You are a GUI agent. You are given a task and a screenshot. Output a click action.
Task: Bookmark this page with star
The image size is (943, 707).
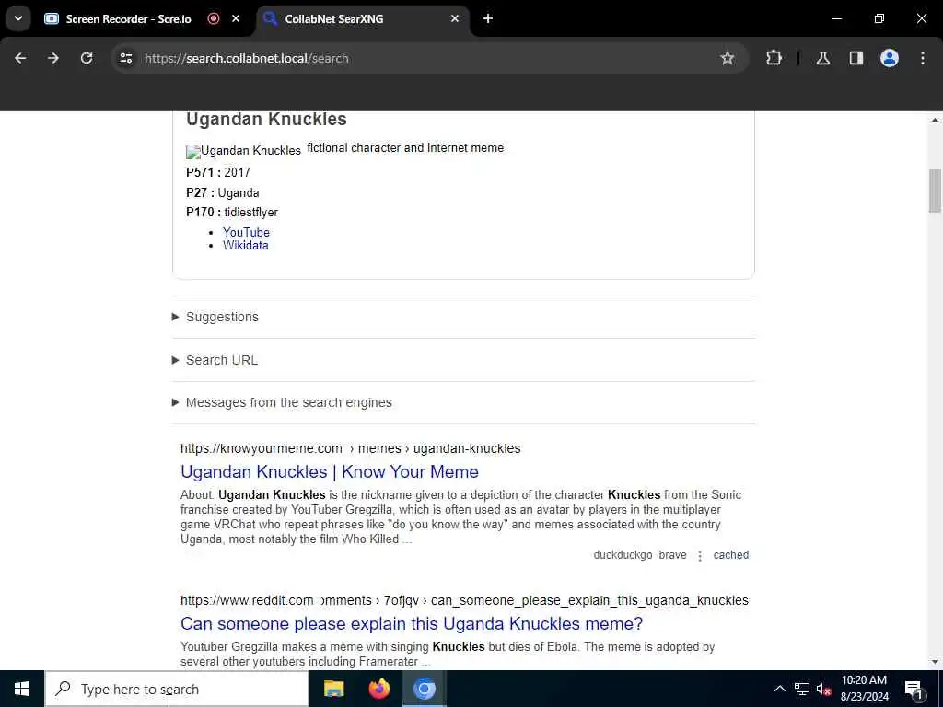coord(728,58)
